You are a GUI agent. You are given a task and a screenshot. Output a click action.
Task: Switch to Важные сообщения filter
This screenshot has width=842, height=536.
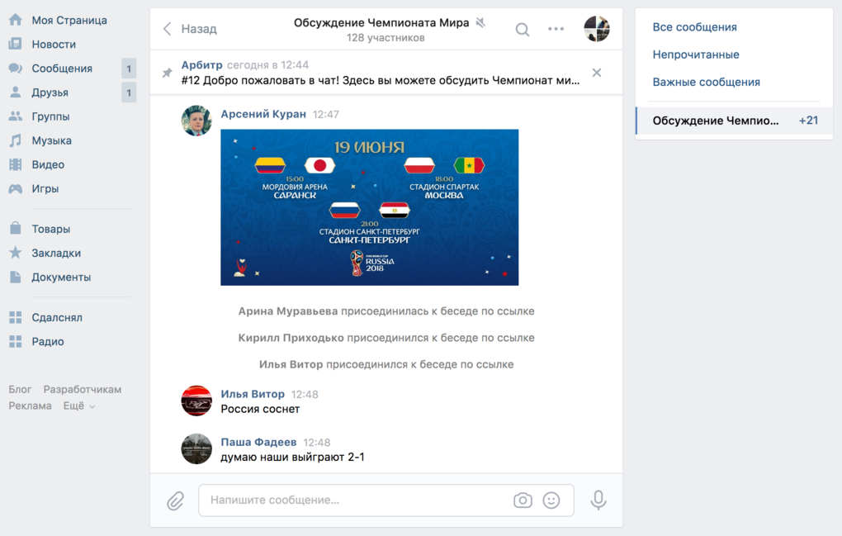pyautogui.click(x=706, y=82)
